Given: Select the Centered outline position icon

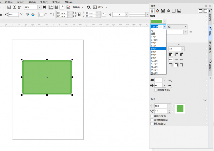Looking at the screenshot, I should (x=176, y=65).
